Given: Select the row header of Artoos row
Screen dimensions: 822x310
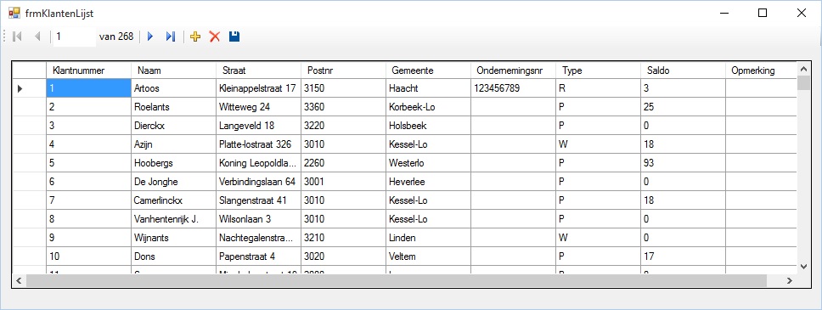Looking at the screenshot, I should pyautogui.click(x=30, y=88).
